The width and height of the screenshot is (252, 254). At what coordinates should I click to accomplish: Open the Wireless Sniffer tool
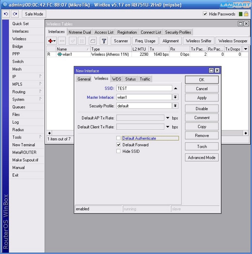click(x=199, y=41)
